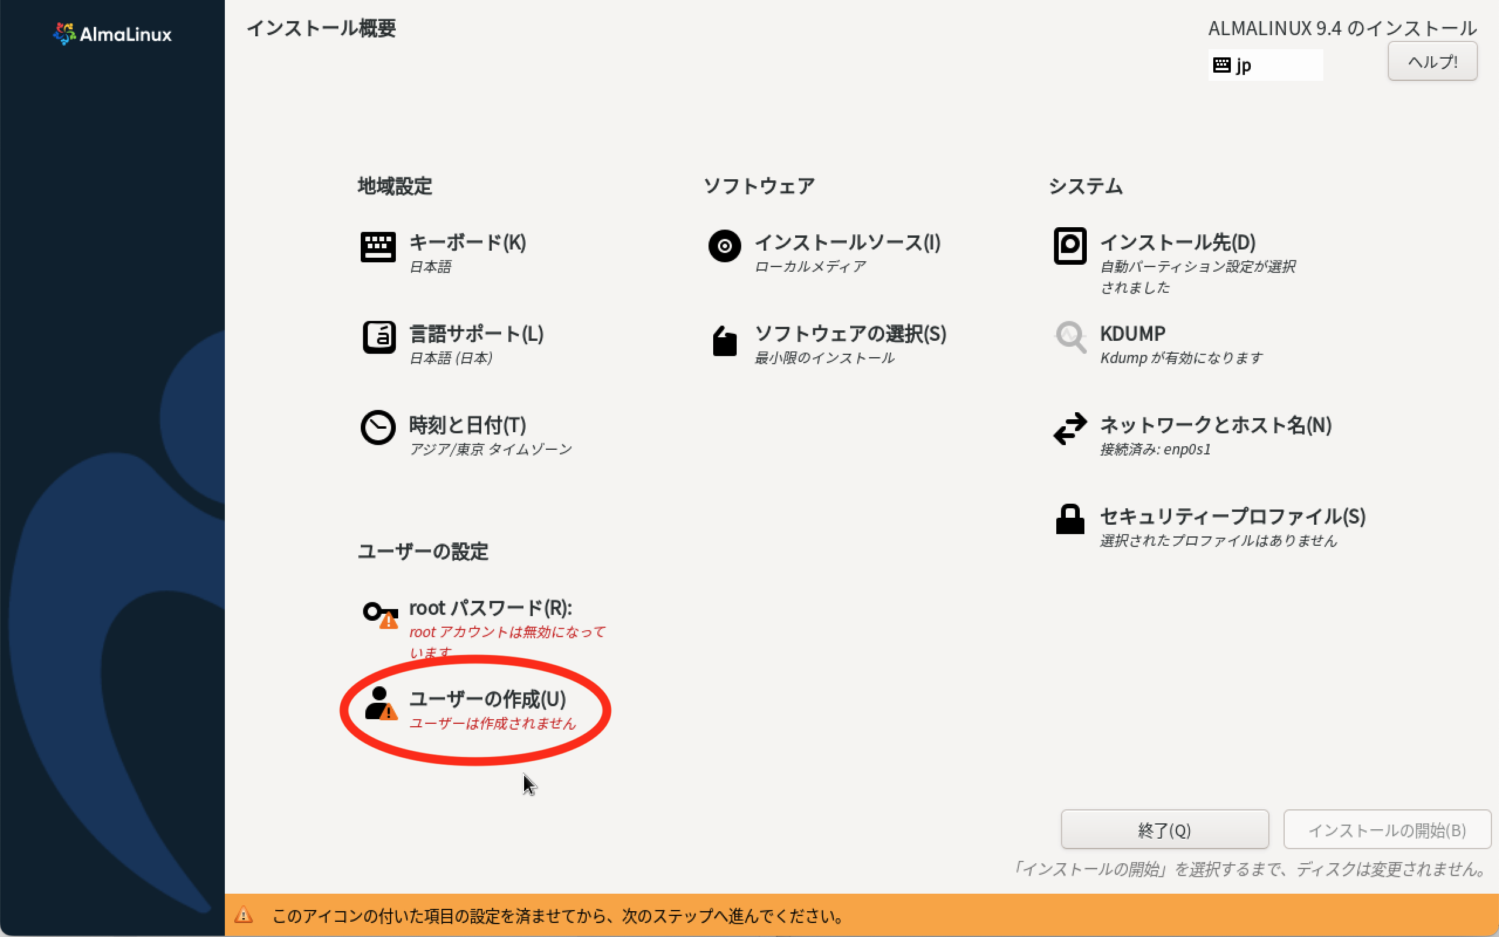1499x937 pixels.
Task: Open the package icon for ソフトウェアの選択
Action: [x=724, y=340]
